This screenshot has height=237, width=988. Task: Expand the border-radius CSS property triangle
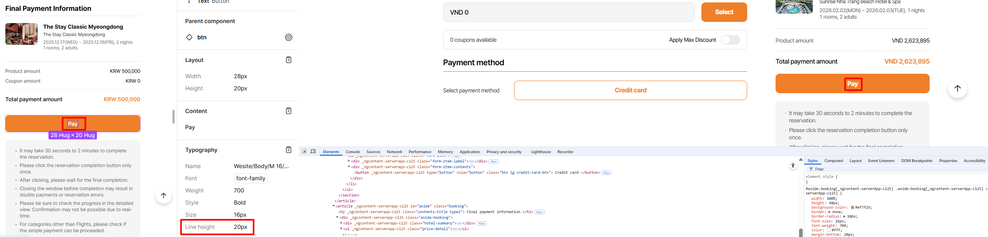[844, 216]
